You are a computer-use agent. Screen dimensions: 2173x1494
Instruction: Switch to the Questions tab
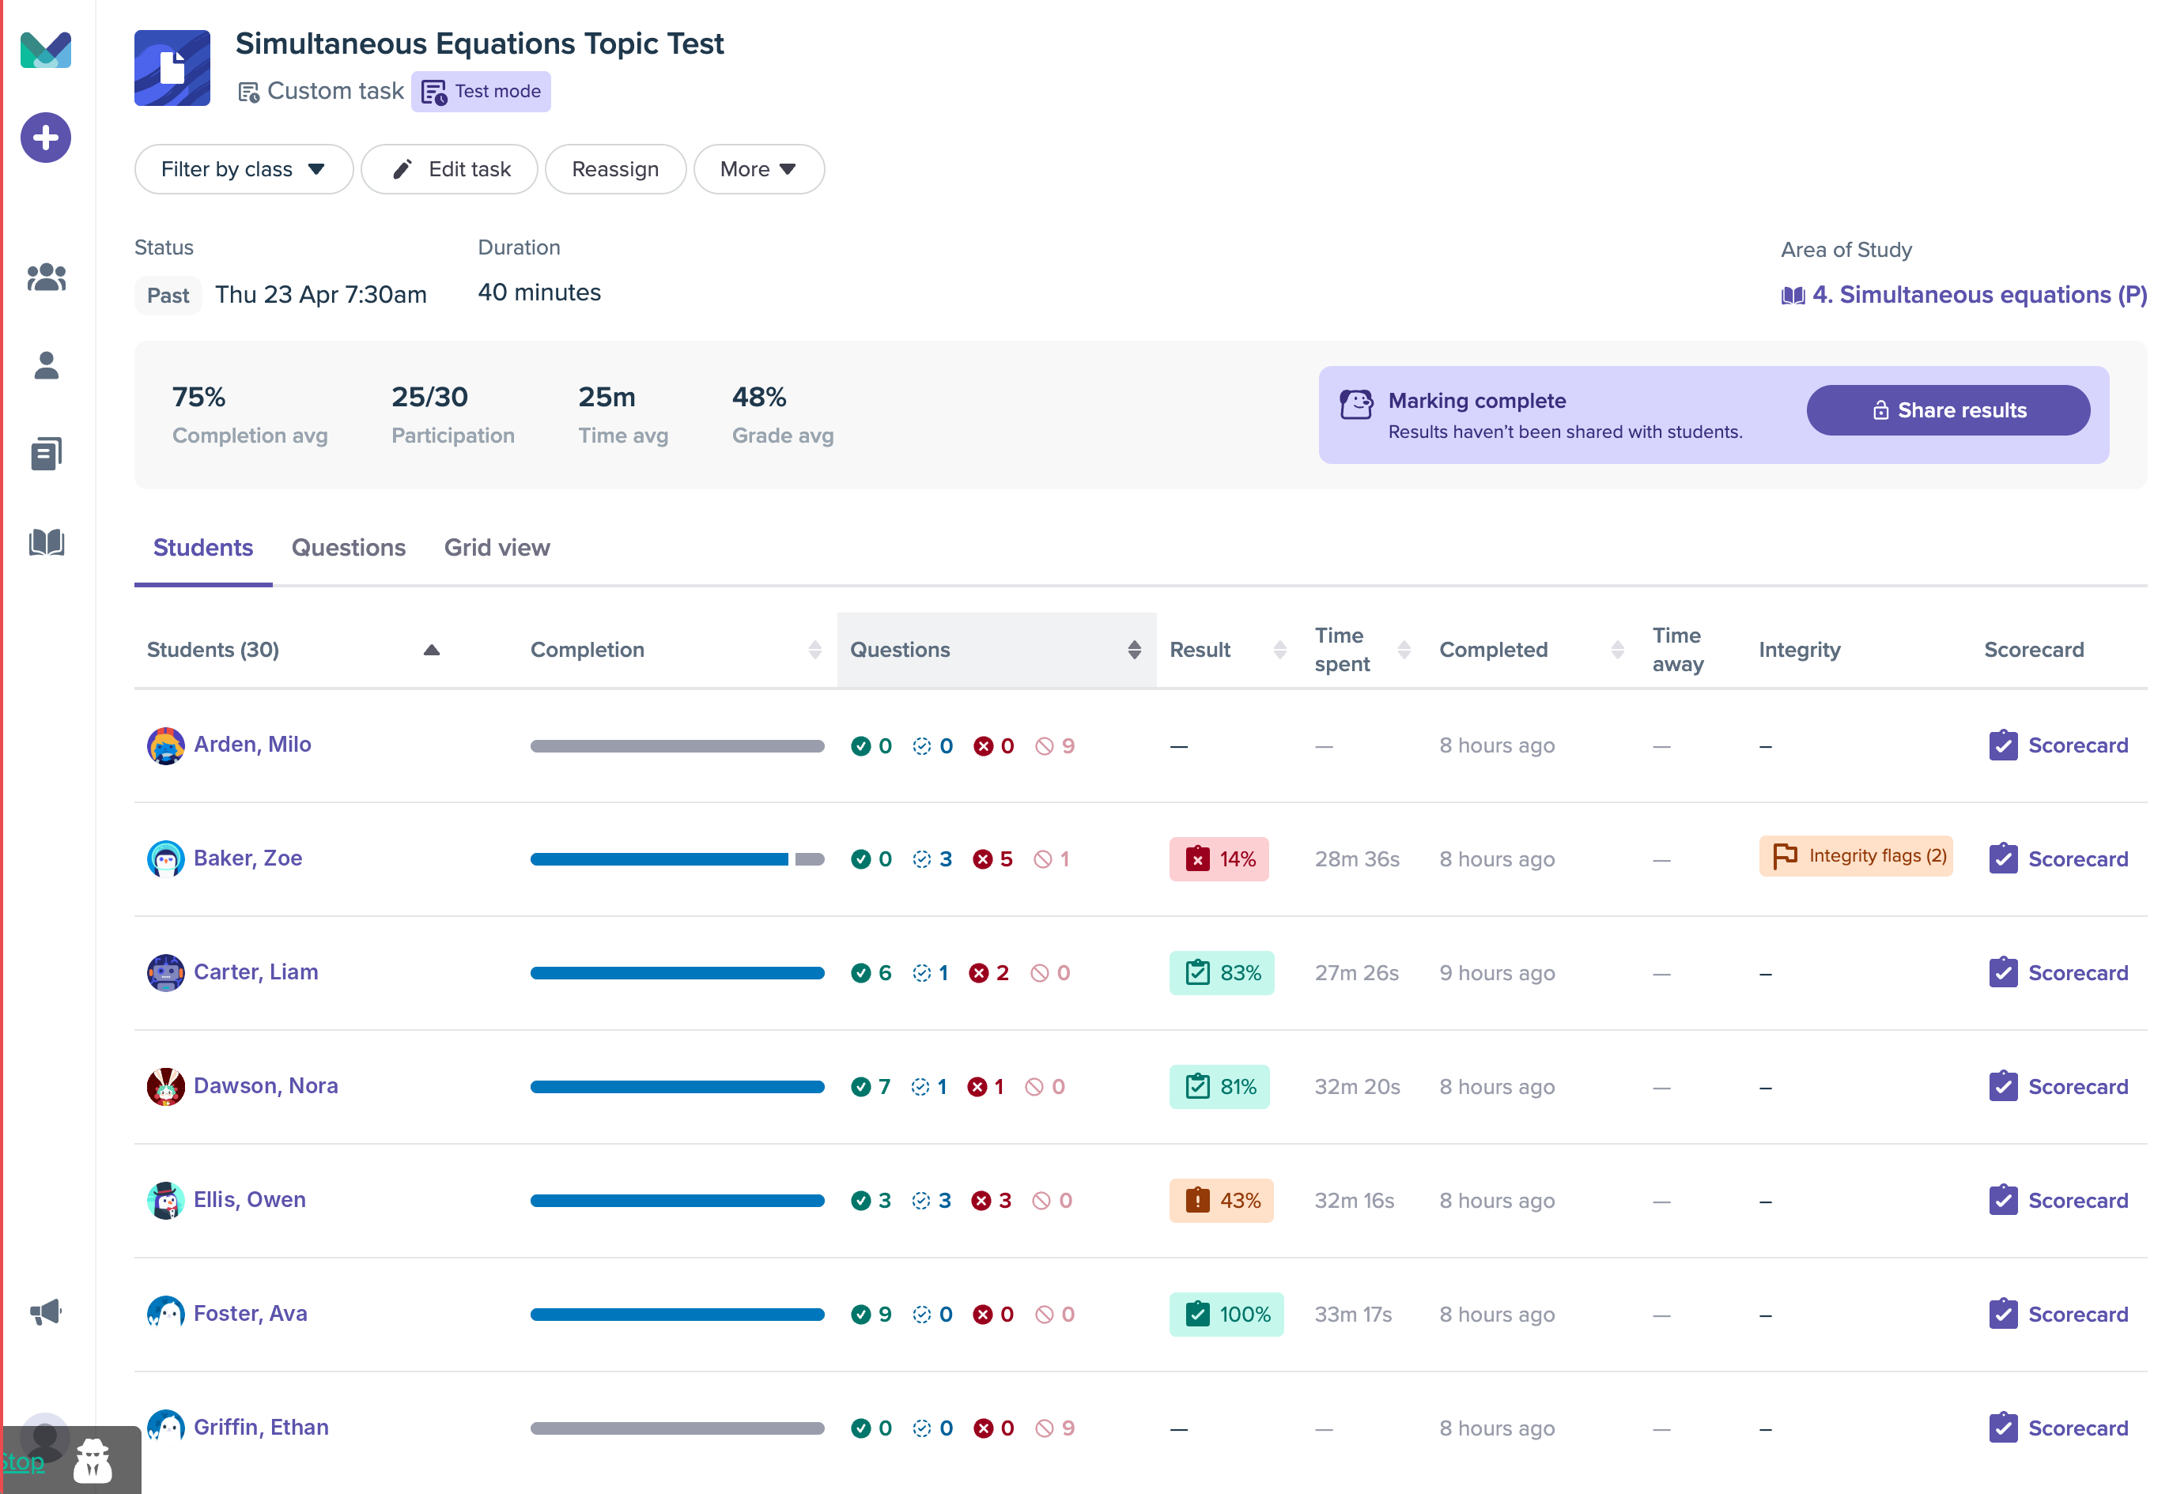click(x=348, y=548)
